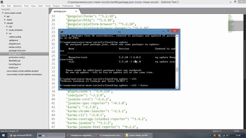Open curso-mean-social.sublime-workspace file
This screenshot has width=246, height=138.
24,74
